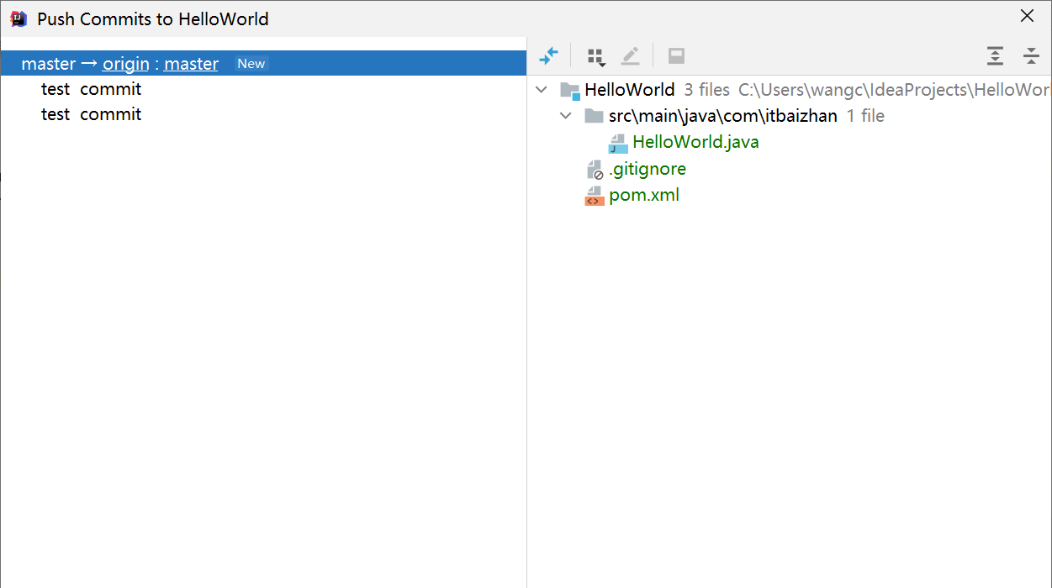Click the greyed square icon beside the pencil
1052x588 pixels.
[676, 56]
